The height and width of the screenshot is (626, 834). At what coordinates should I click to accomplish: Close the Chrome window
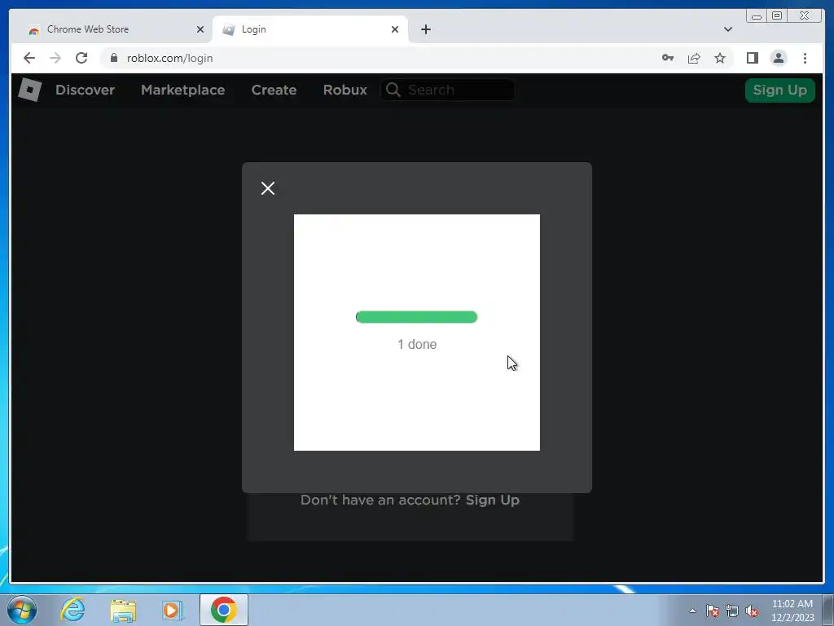[805, 16]
